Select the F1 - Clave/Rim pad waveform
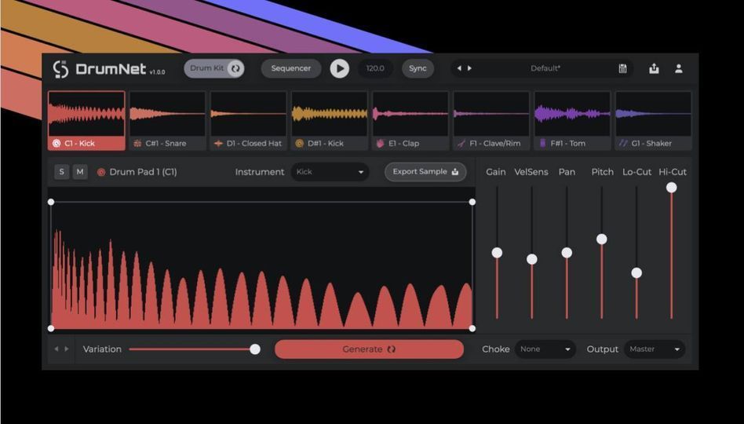The height and width of the screenshot is (424, 744). pos(491,114)
